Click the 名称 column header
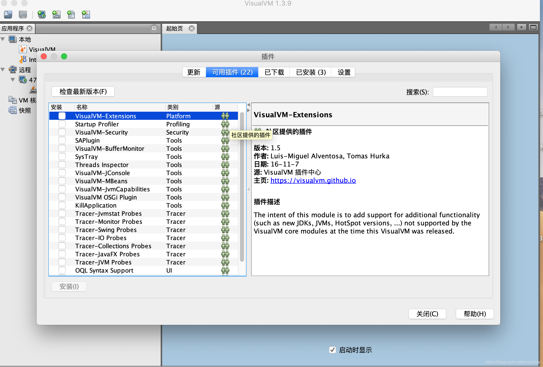Screen dimensions: 543x367 click(120, 107)
